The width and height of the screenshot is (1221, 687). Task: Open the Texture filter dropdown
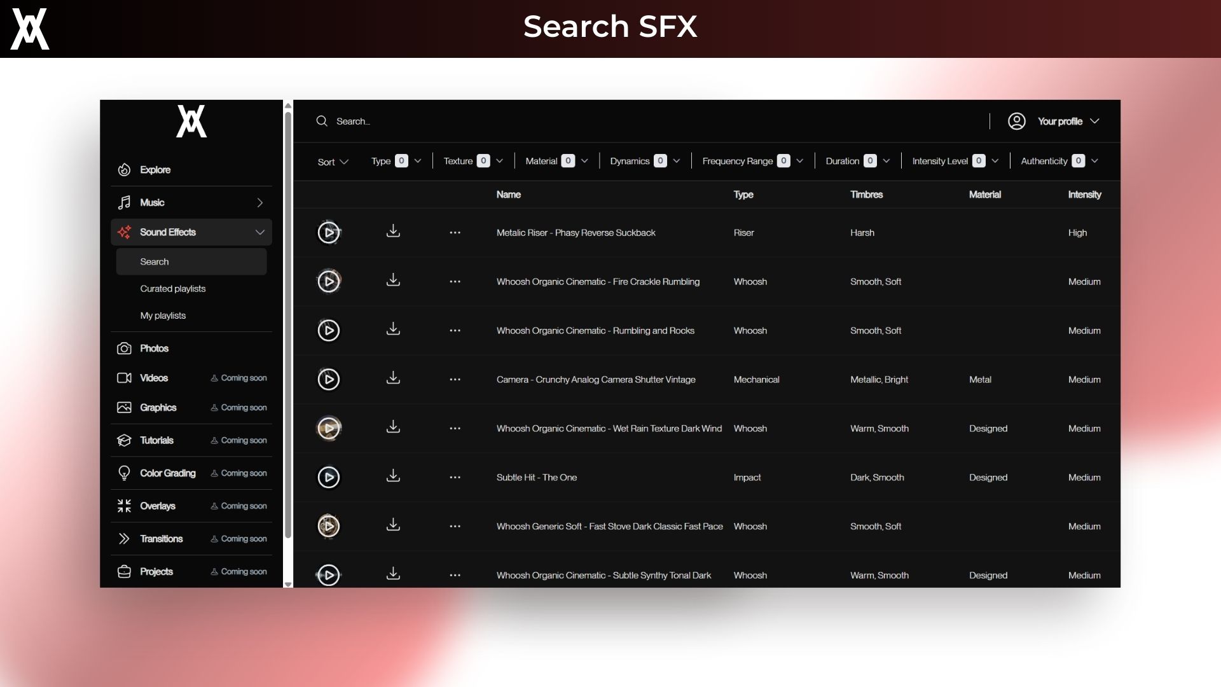click(499, 162)
